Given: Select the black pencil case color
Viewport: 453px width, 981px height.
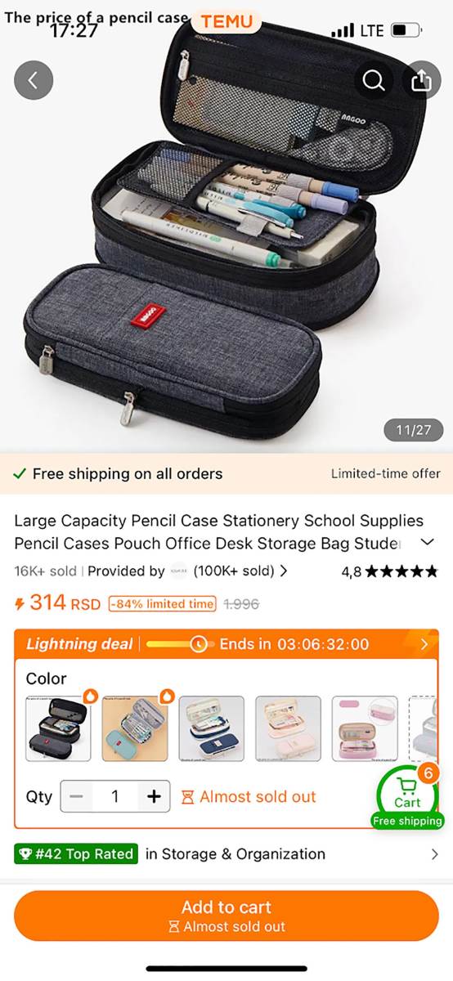Looking at the screenshot, I should pos(58,728).
